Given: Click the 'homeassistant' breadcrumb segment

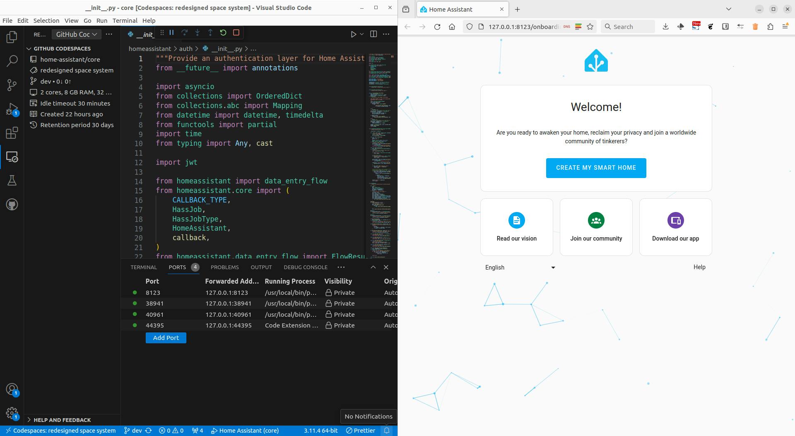Looking at the screenshot, I should click(x=150, y=48).
